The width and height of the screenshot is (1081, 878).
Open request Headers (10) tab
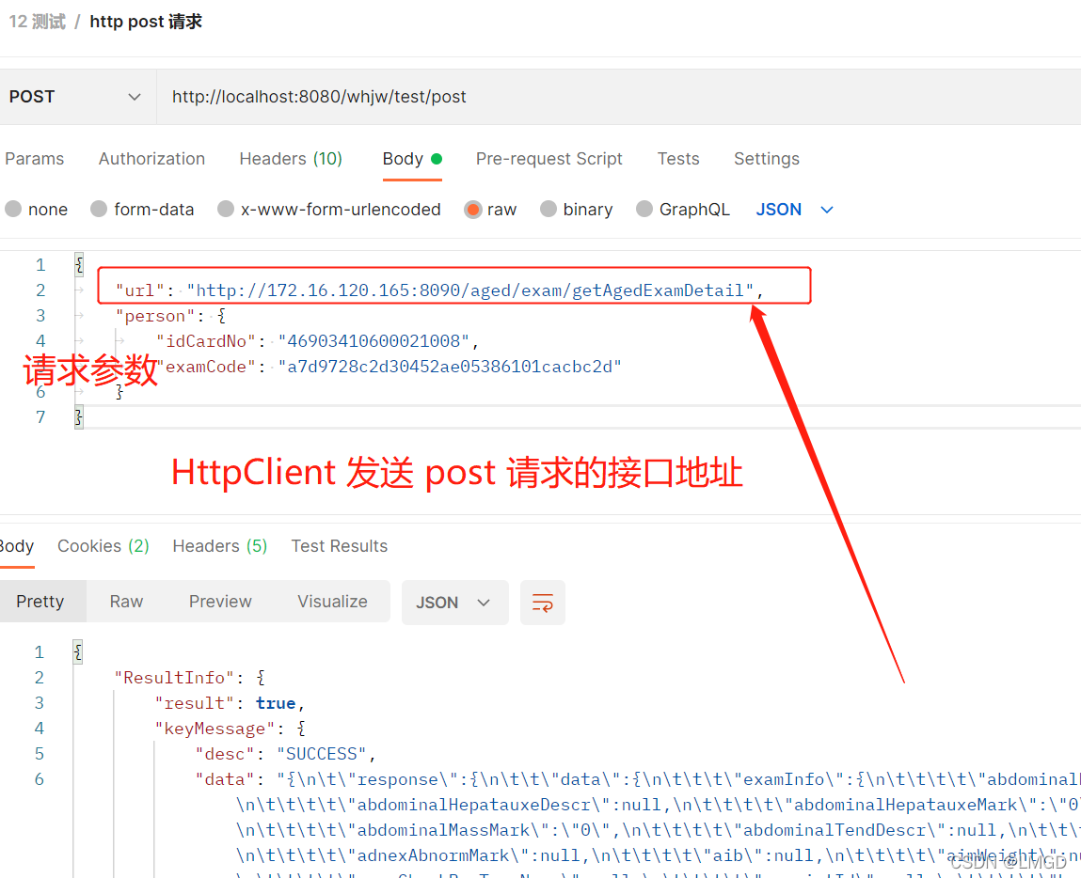[x=291, y=159]
